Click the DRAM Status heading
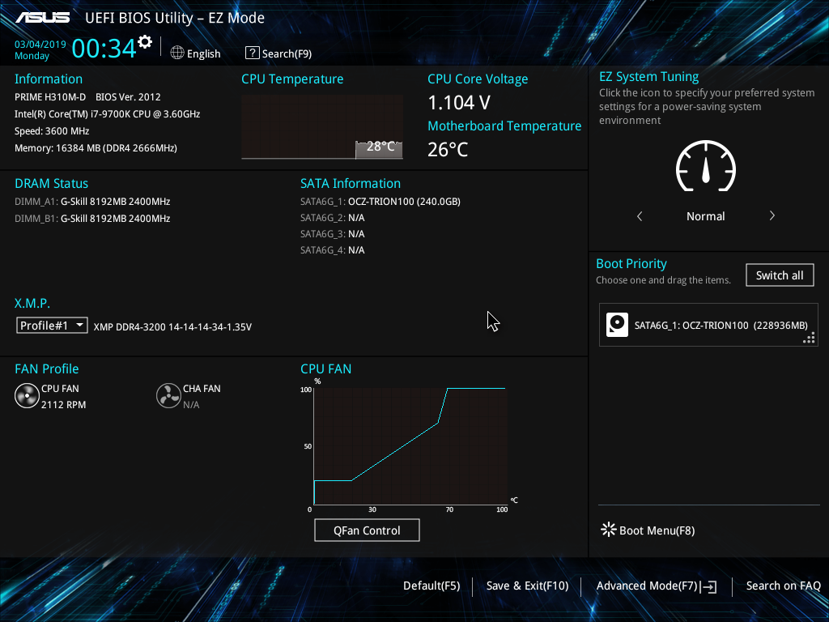This screenshot has width=829, height=622. (51, 184)
